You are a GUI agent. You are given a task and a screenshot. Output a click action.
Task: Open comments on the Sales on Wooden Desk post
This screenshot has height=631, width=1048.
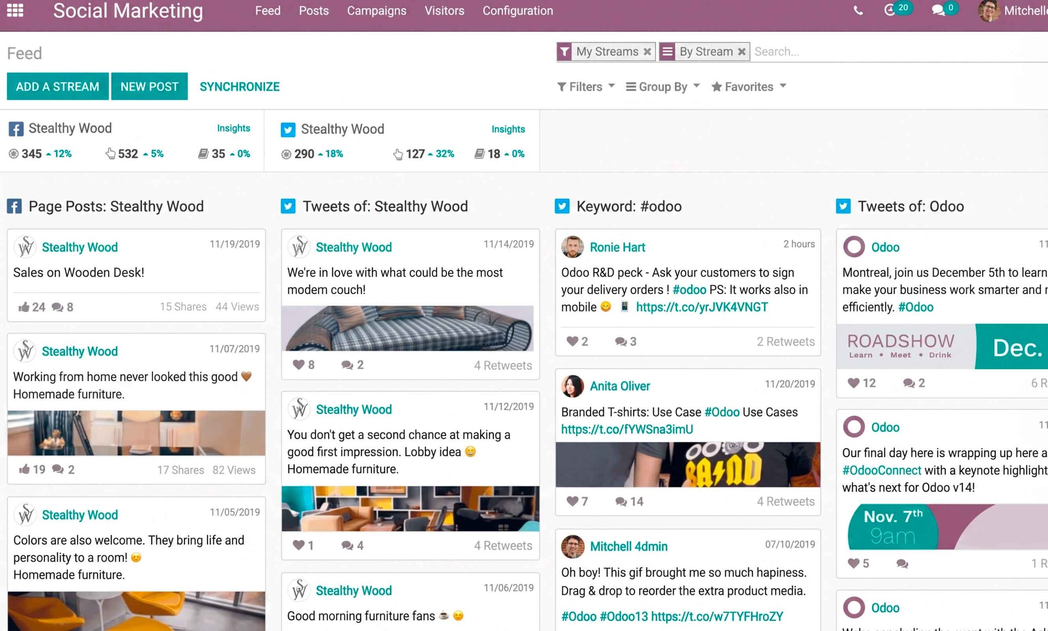tap(57, 307)
